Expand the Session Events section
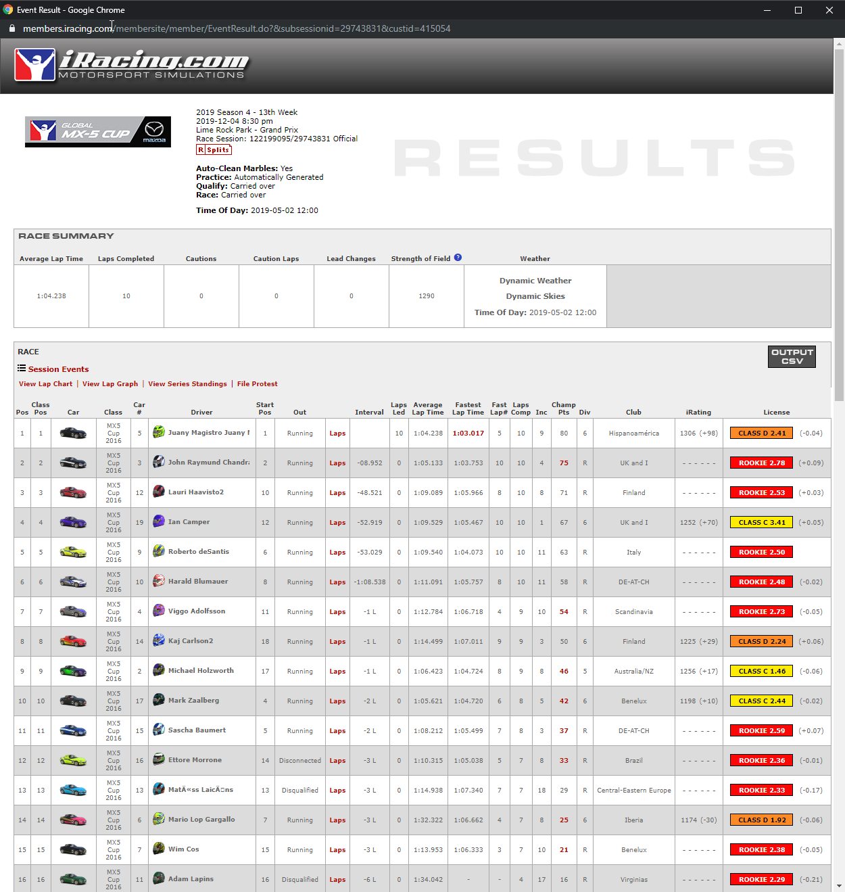The image size is (845, 892). tap(58, 369)
